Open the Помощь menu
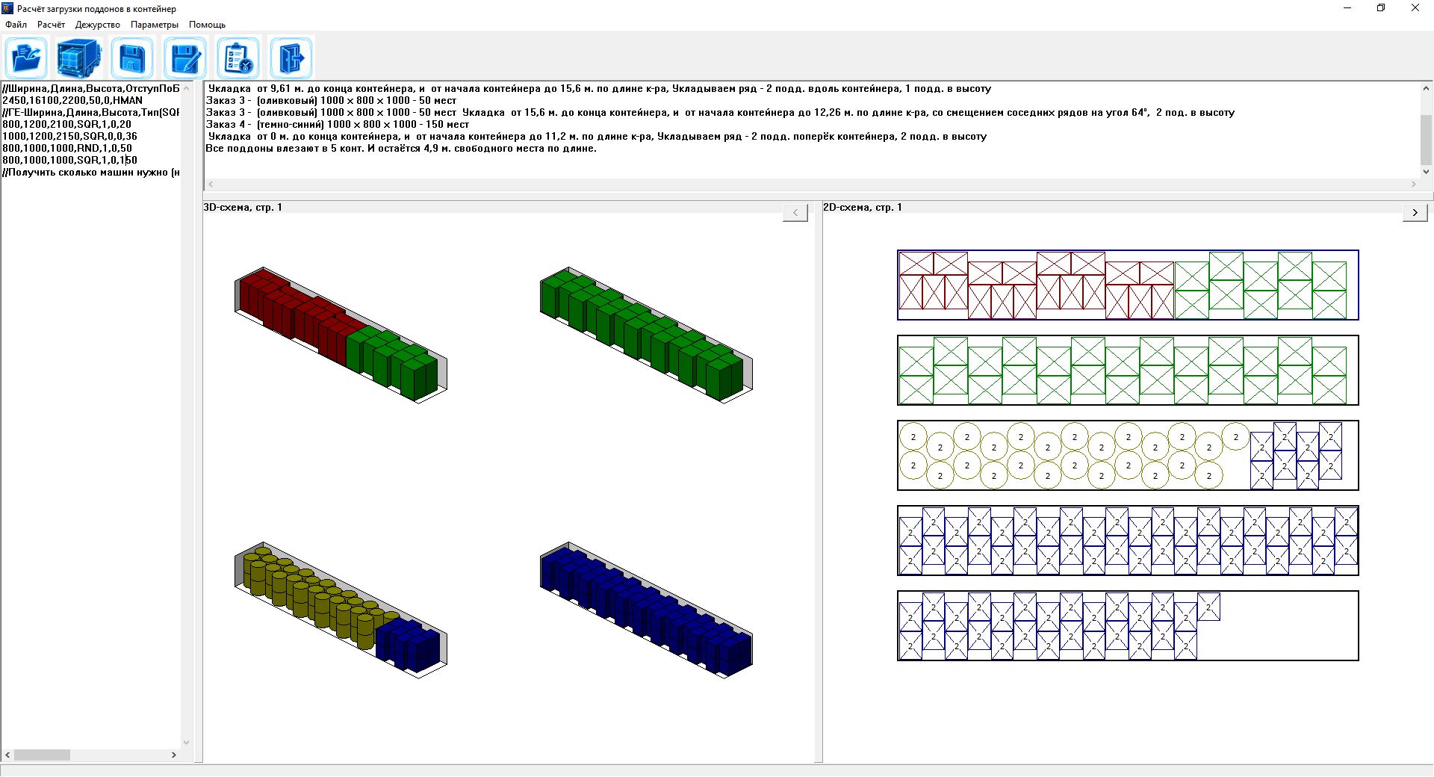Screen dimensions: 1434x777 207,25
